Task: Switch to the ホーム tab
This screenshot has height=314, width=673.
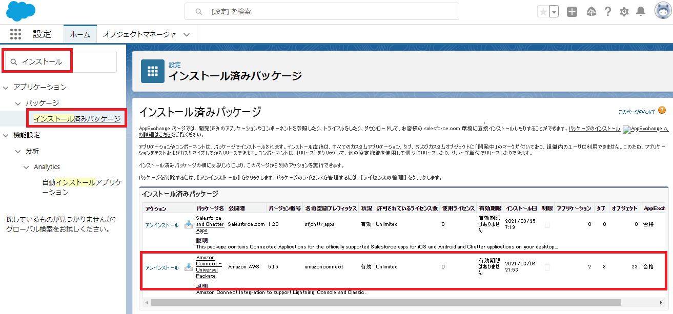Action: pyautogui.click(x=80, y=34)
